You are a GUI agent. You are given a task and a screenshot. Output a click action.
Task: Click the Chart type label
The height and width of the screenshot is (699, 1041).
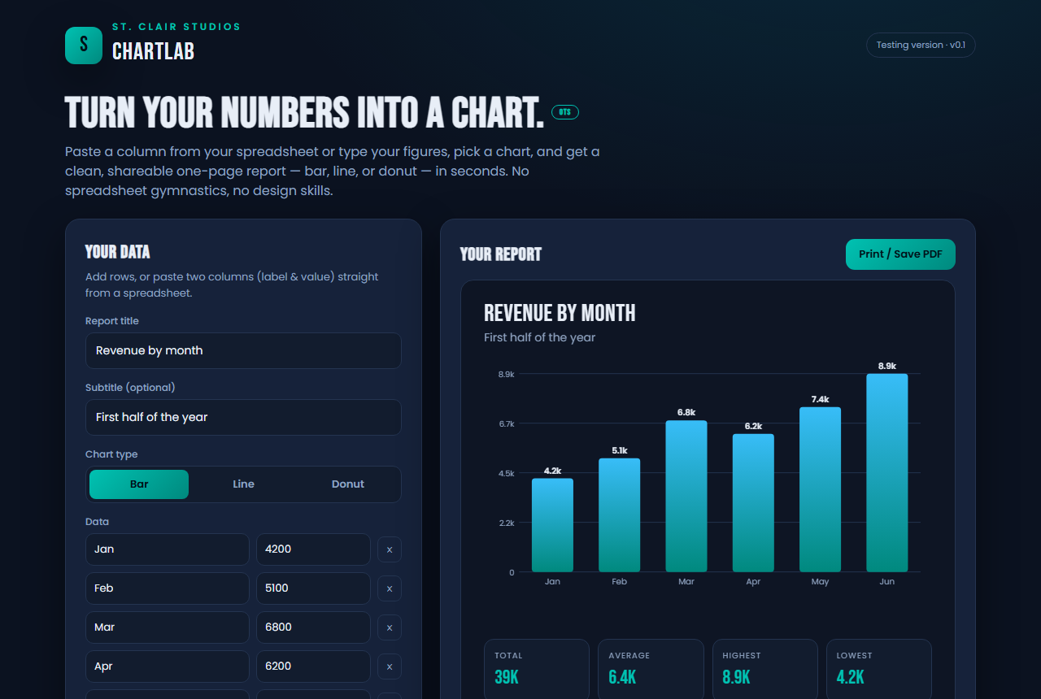point(111,454)
